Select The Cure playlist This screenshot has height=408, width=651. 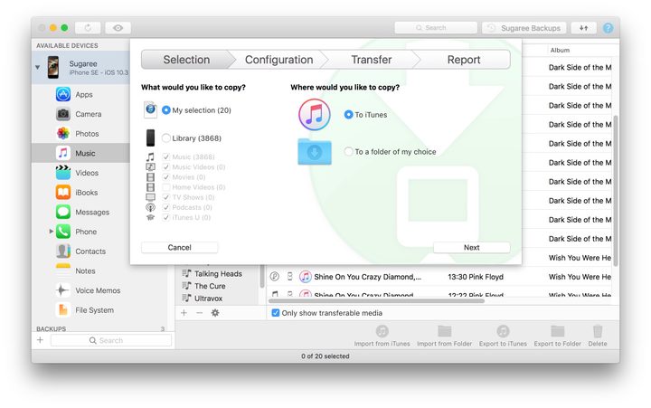point(210,286)
